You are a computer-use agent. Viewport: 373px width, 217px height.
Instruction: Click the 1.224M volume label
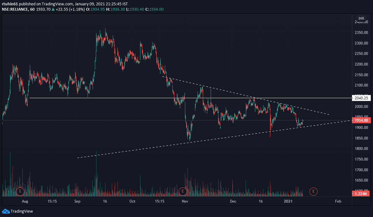click(361, 194)
